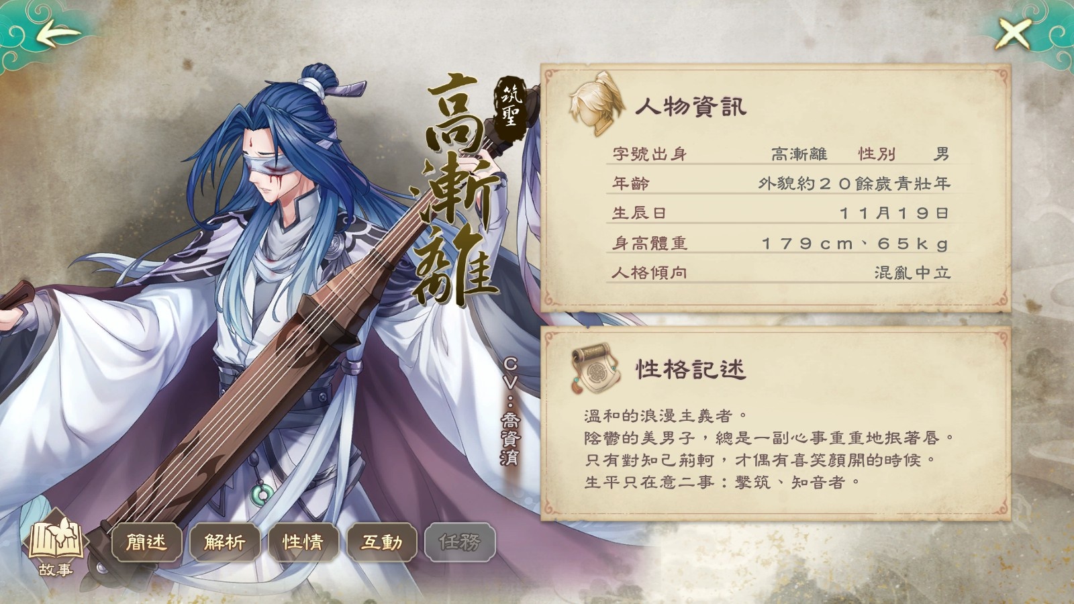Close the character profile with X icon
This screenshot has width=1074, height=604.
1012,34
